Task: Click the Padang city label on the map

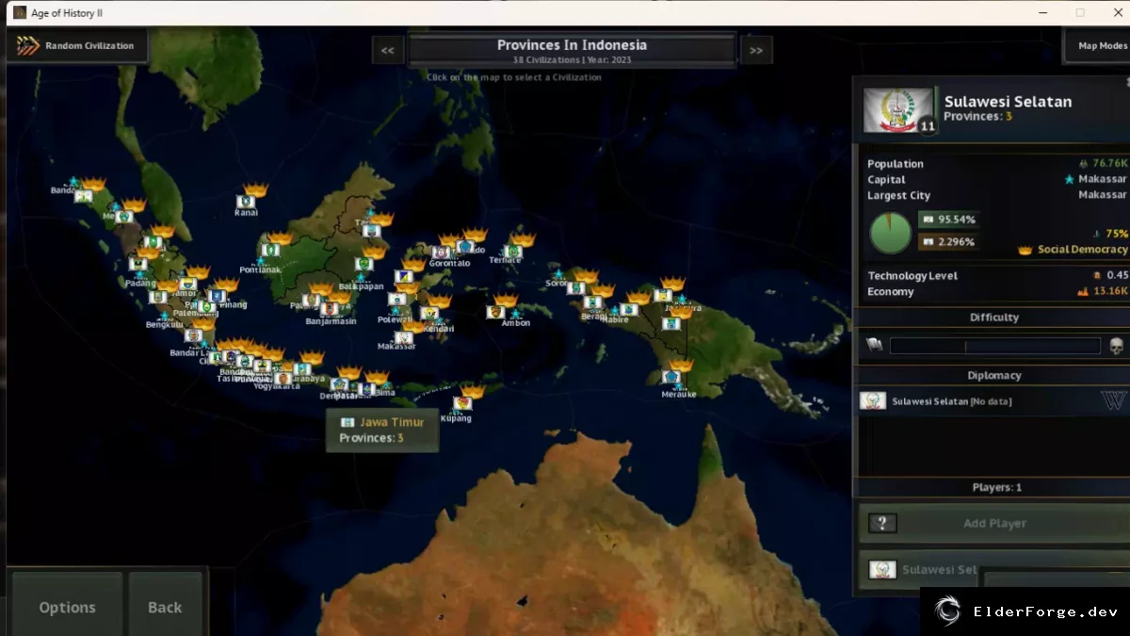Action: (140, 283)
